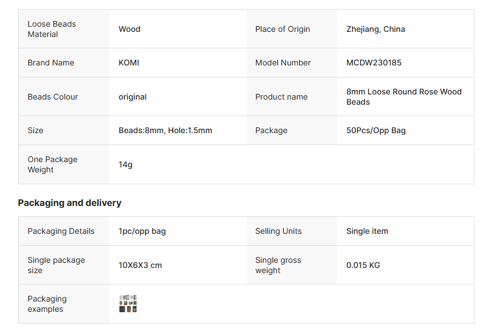The height and width of the screenshot is (330, 488).
Task: Click the "10X6X3 cm" package size value
Action: pyautogui.click(x=140, y=265)
